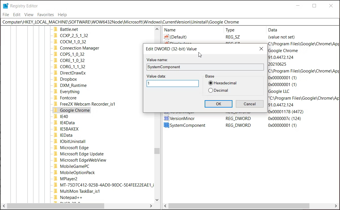The image size is (340, 210).
Task: Cancel the Edit DWORD dialog
Action: (x=250, y=104)
